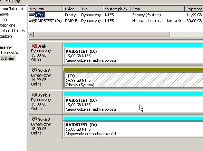This screenshot has height=151, width=203.
Task: Select the RAIDSTEST (D:) row in volume list
Action: [116, 21]
